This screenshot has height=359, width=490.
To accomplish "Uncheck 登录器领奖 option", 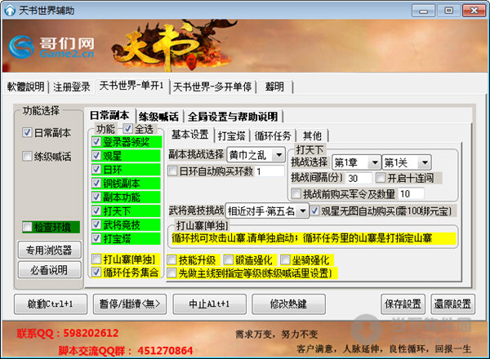I will click(96, 142).
